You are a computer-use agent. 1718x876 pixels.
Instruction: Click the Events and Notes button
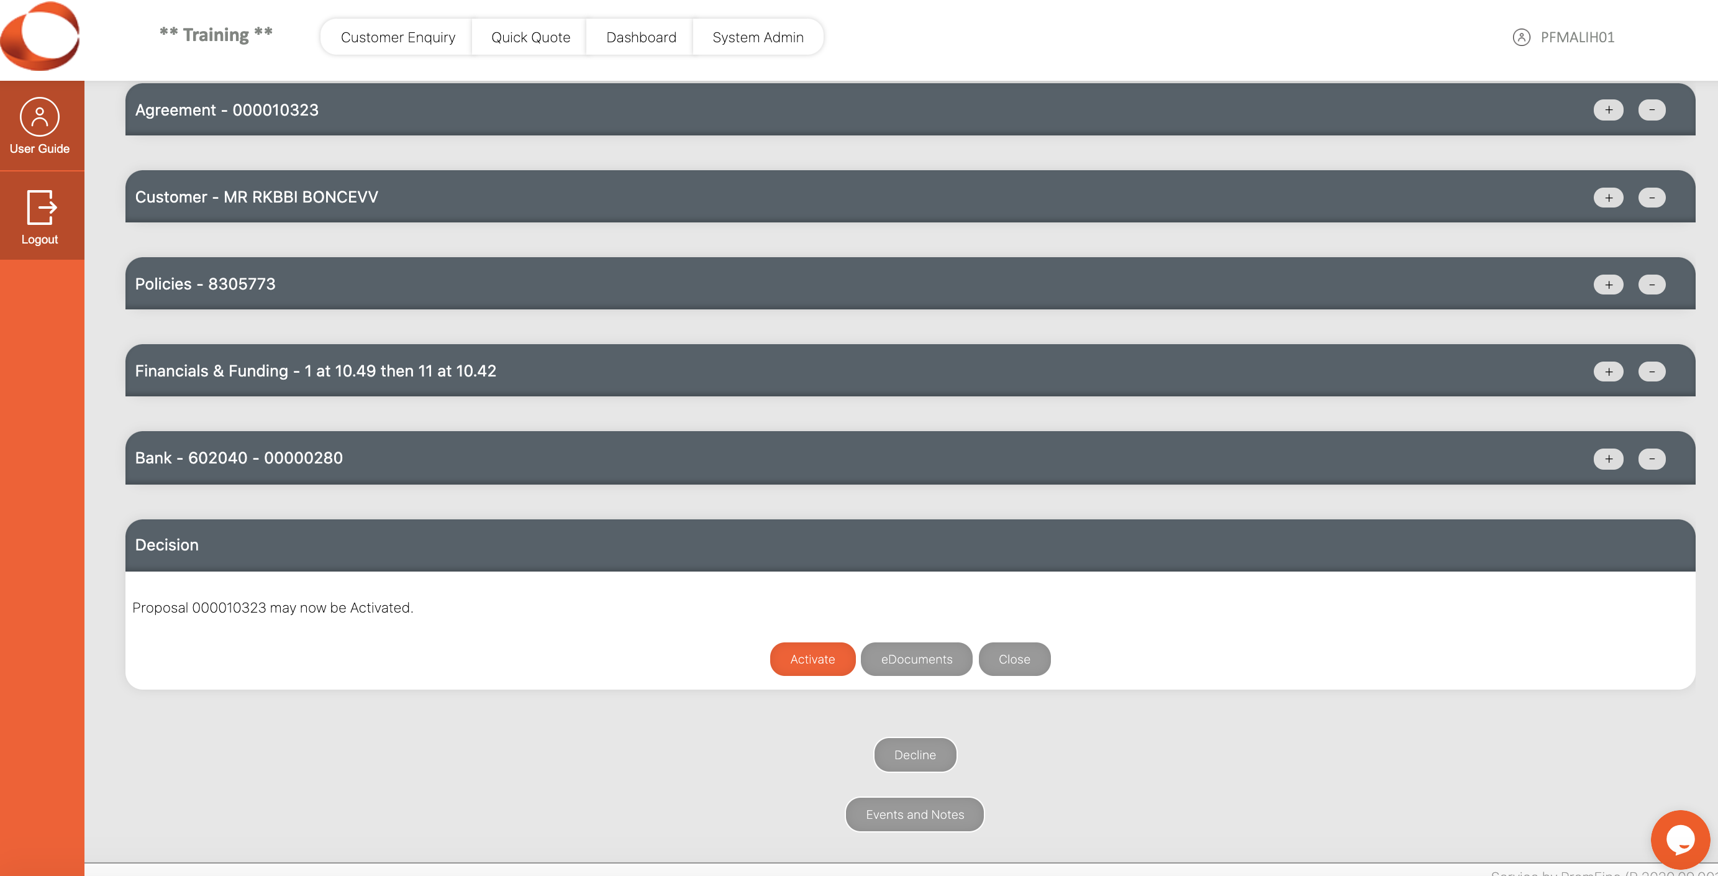(914, 814)
